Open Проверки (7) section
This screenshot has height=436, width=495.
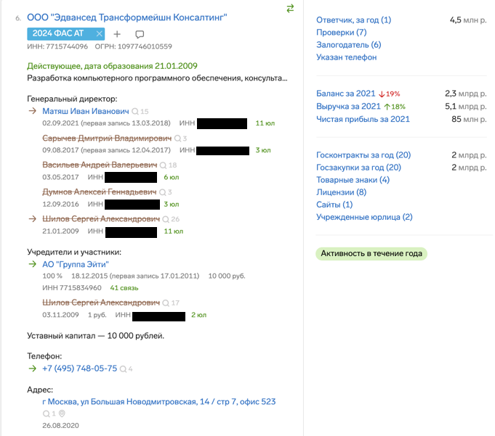[x=341, y=33]
